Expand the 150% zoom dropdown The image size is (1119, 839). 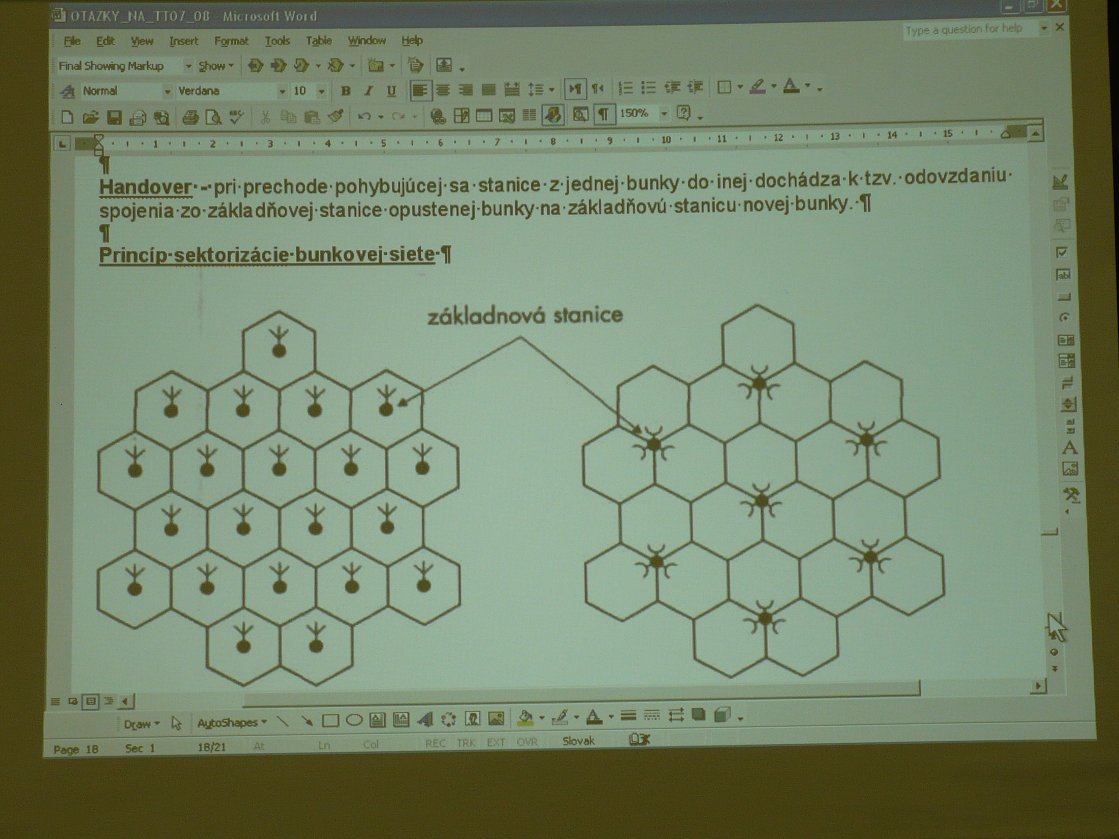point(664,114)
